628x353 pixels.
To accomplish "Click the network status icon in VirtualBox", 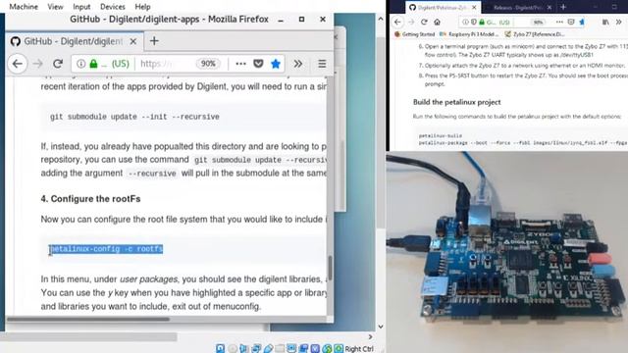I will (x=256, y=348).
